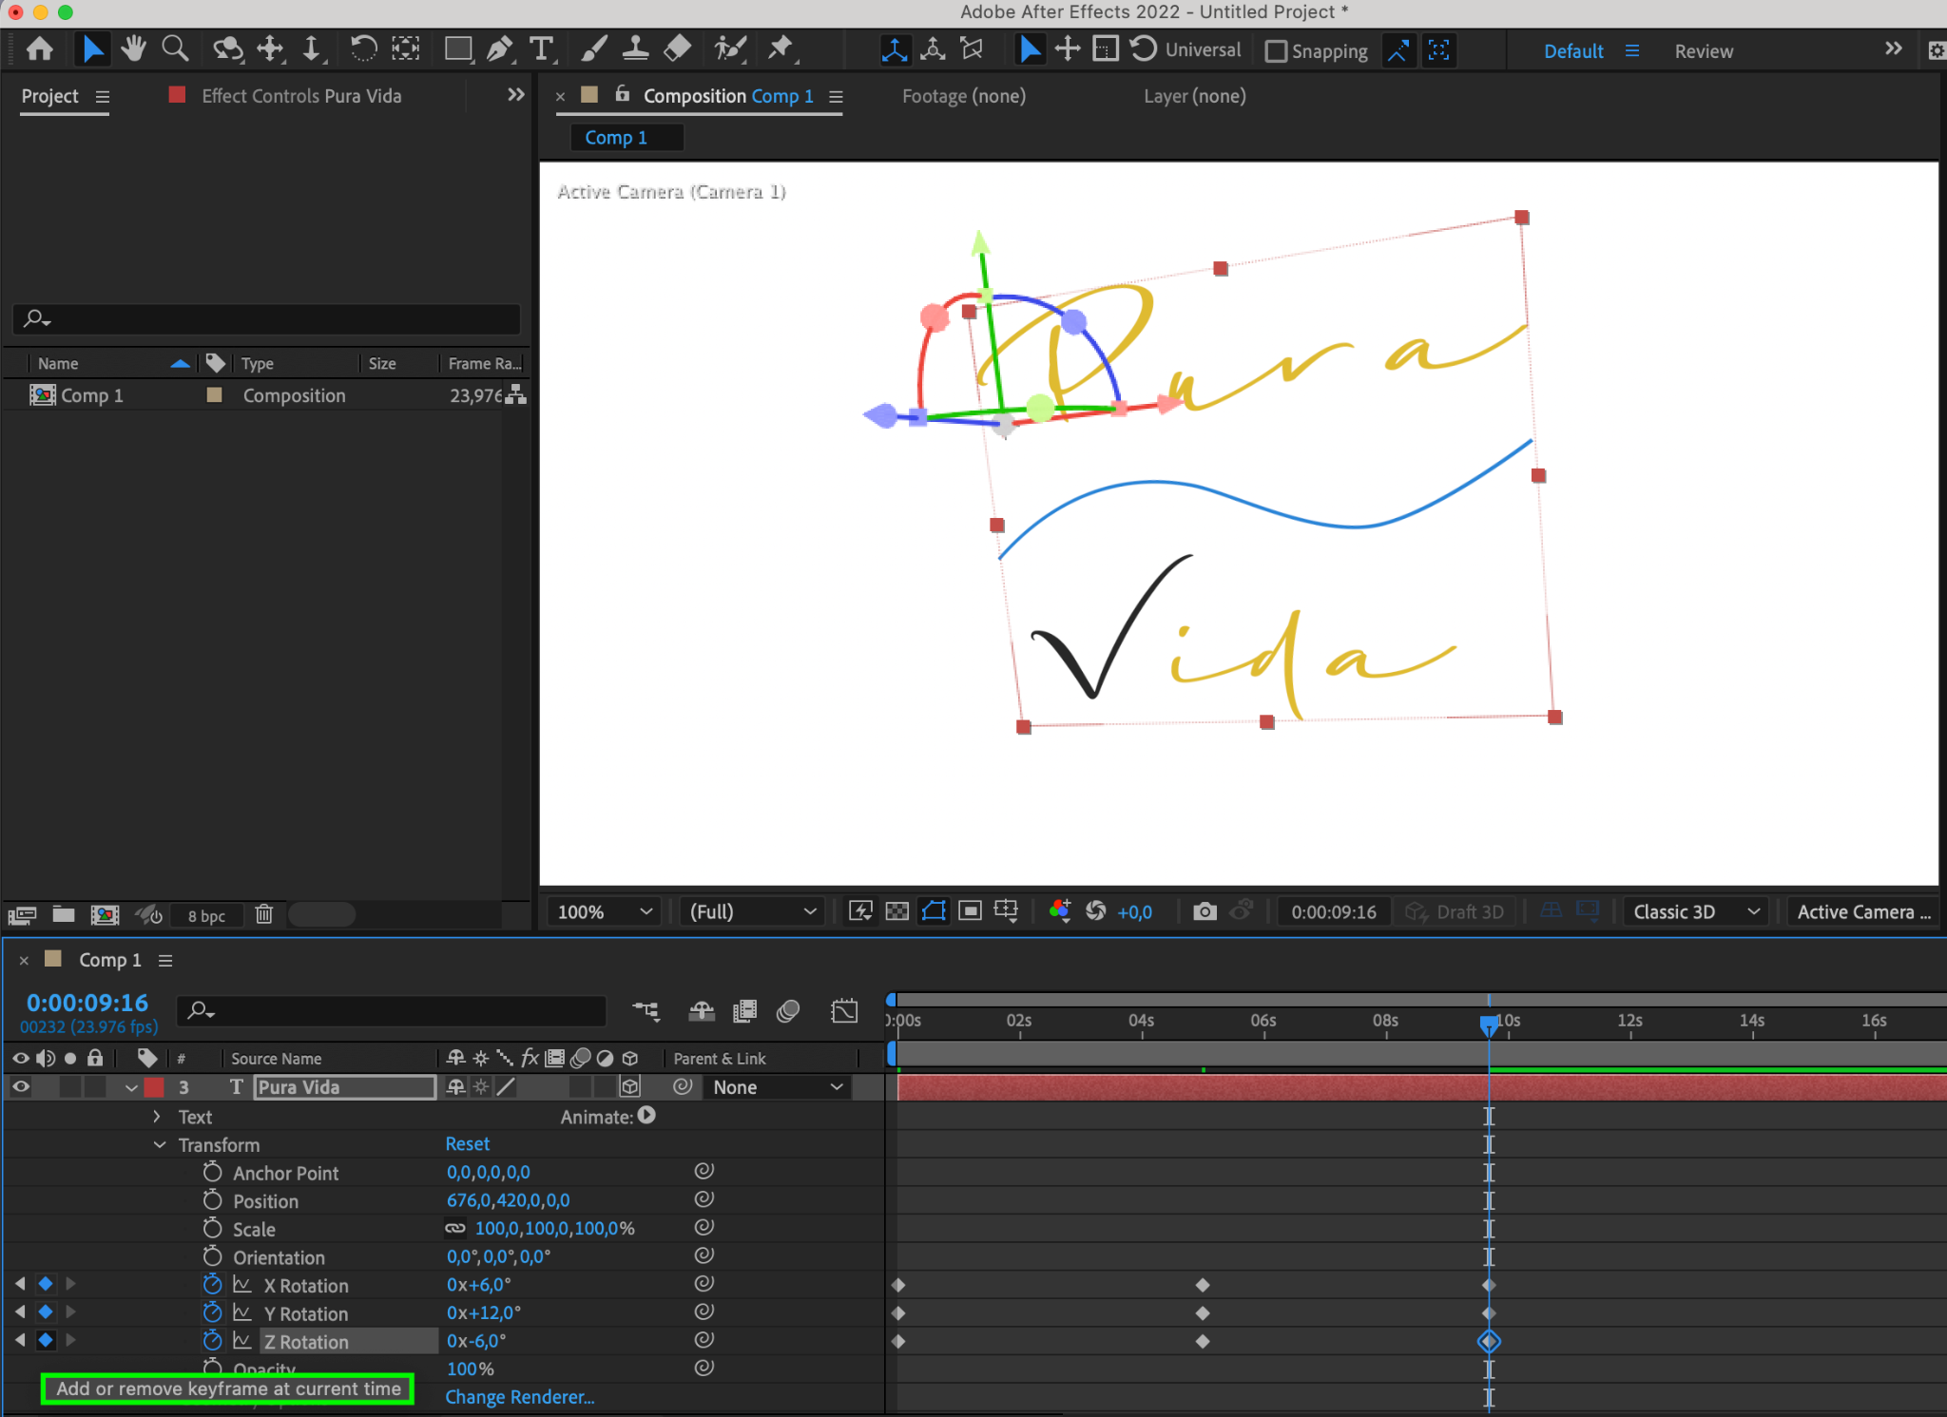Open the Review workspace tab
Viewport: 1947px width, 1417px height.
tap(1703, 51)
